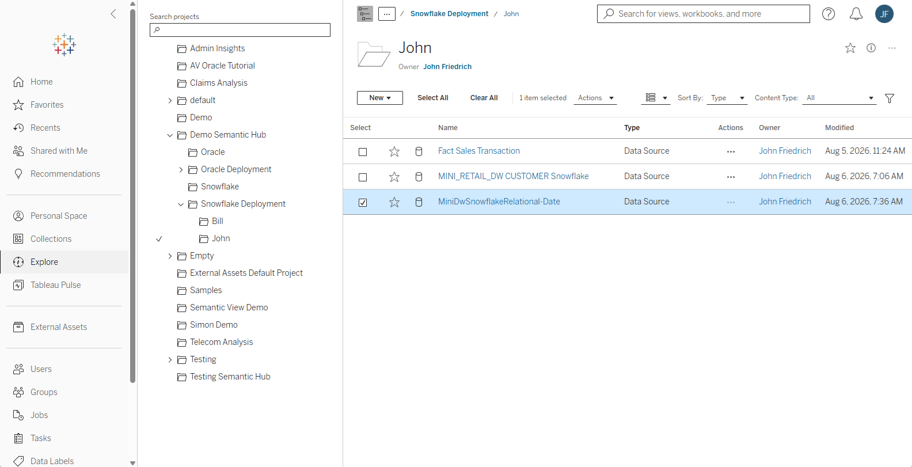Open Personal Space in the sidebar
The height and width of the screenshot is (467, 912).
[59, 216]
